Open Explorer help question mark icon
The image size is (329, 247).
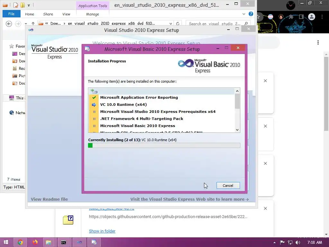tap(251, 14)
